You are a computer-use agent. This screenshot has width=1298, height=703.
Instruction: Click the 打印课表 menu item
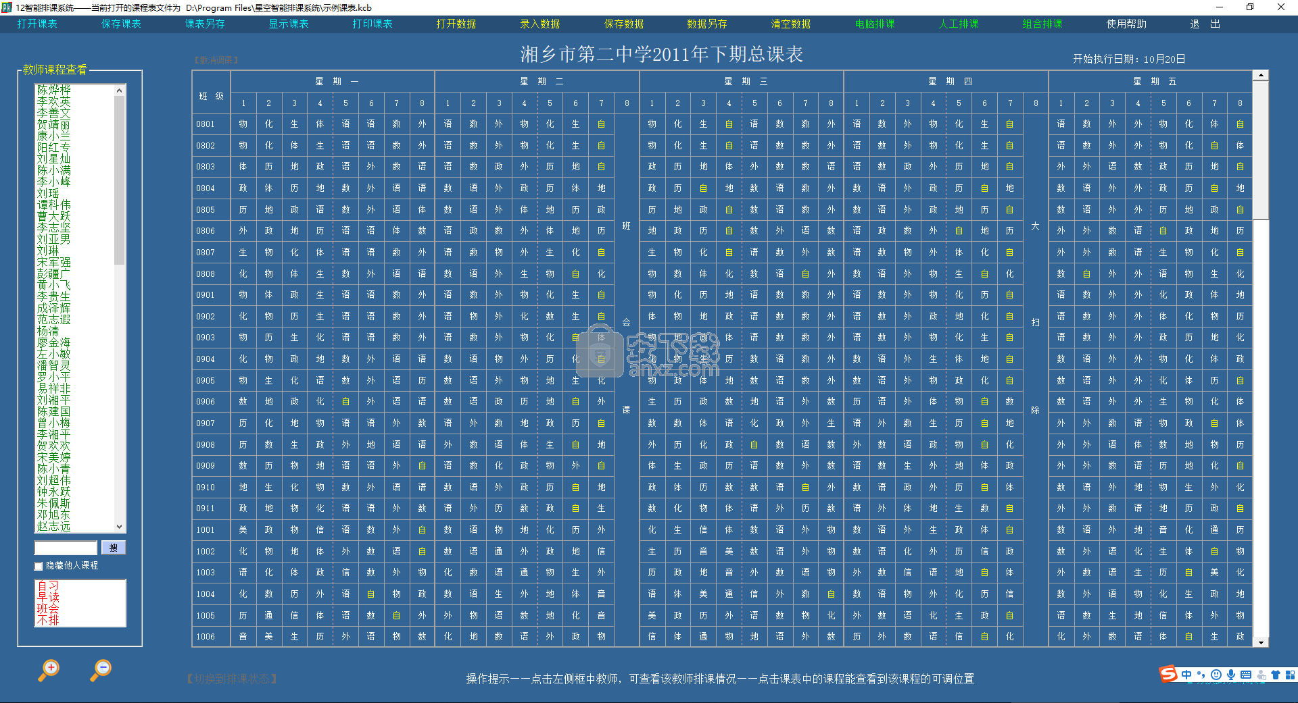tap(372, 24)
